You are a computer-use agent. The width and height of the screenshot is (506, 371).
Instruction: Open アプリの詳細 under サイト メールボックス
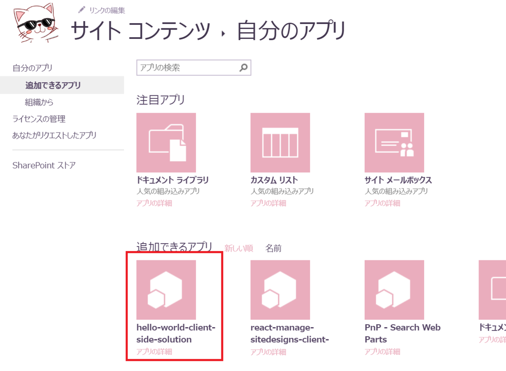tap(382, 203)
